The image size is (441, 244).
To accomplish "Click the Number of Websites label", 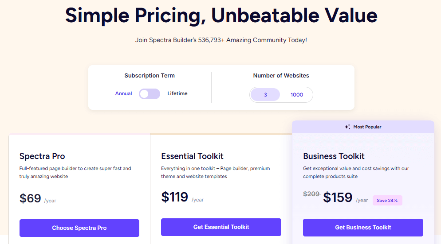I will [281, 76].
